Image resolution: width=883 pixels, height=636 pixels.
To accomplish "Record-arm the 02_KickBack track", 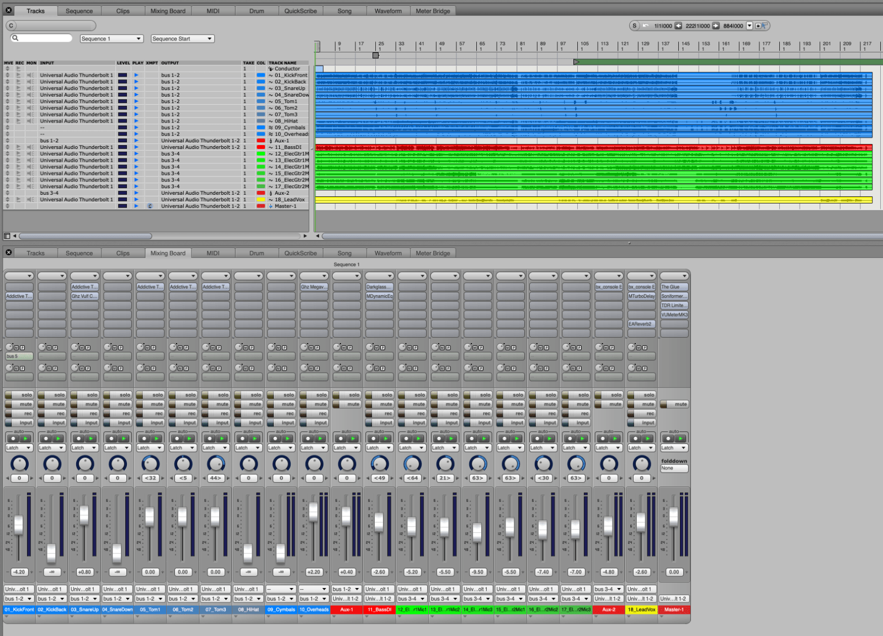I will pos(19,81).
